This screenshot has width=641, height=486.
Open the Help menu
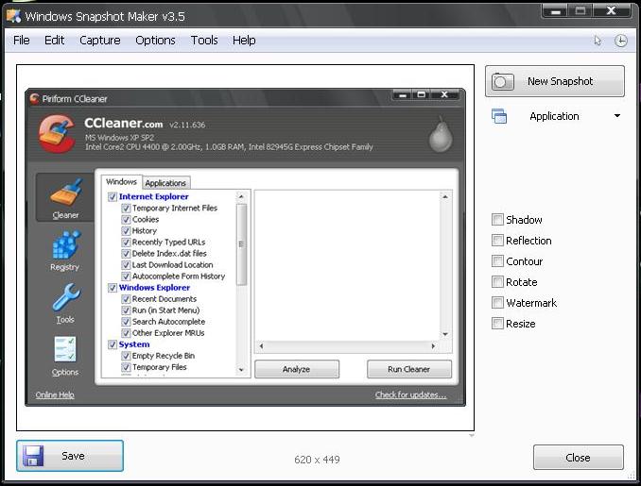(x=244, y=40)
